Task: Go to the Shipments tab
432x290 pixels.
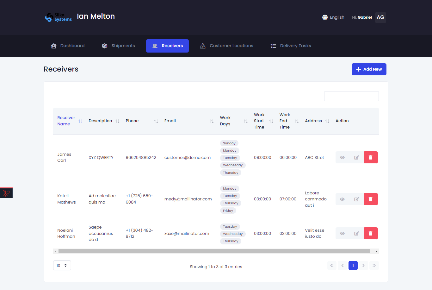Action: (x=118, y=46)
